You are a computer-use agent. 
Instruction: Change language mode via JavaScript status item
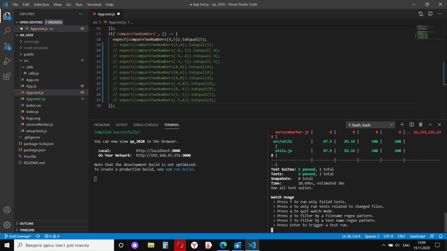(417, 236)
